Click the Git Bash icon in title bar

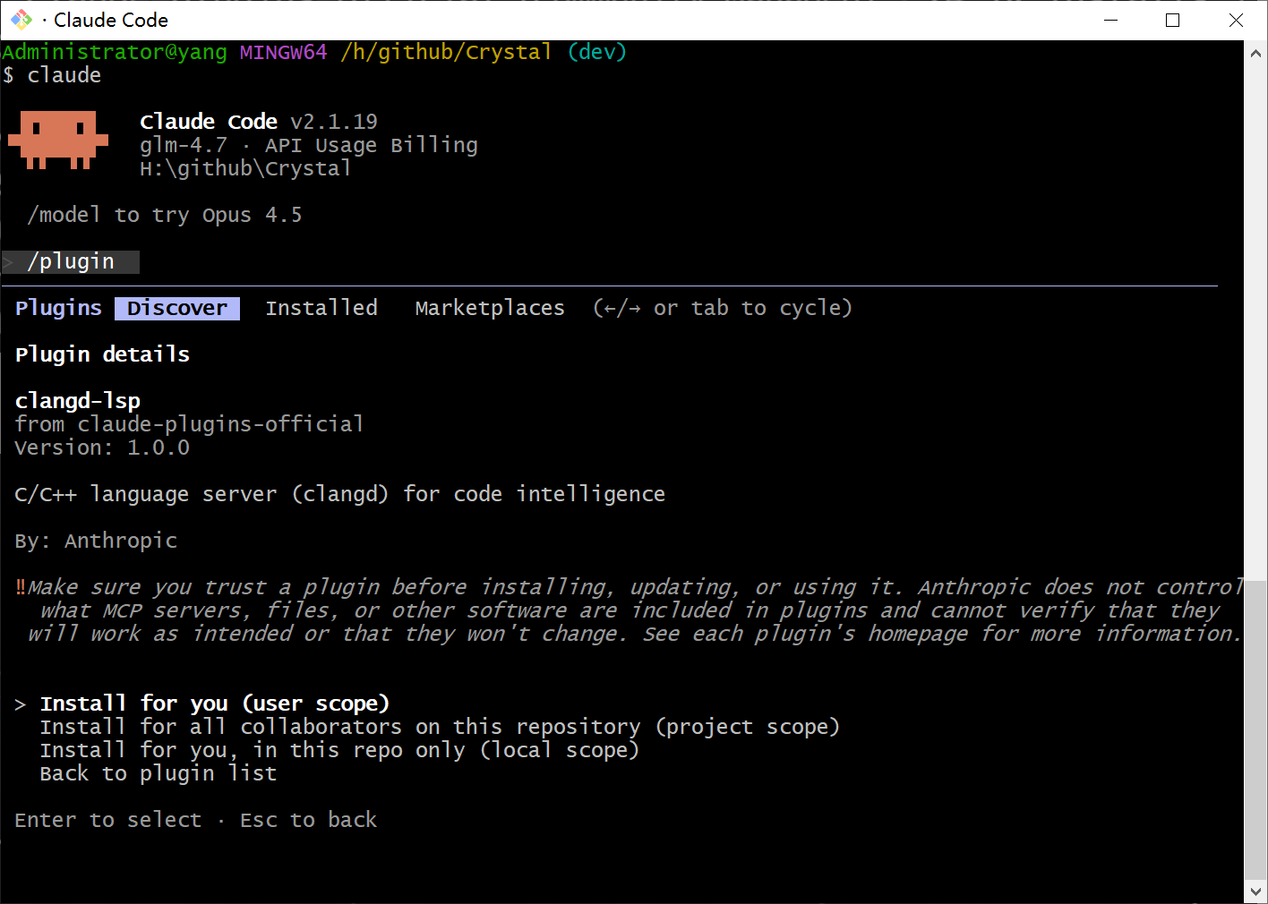pos(21,20)
